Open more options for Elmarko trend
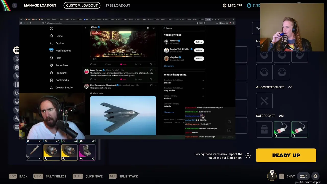Image resolution: width=327 pixels, height=184 pixels. pyautogui.click(x=203, y=80)
